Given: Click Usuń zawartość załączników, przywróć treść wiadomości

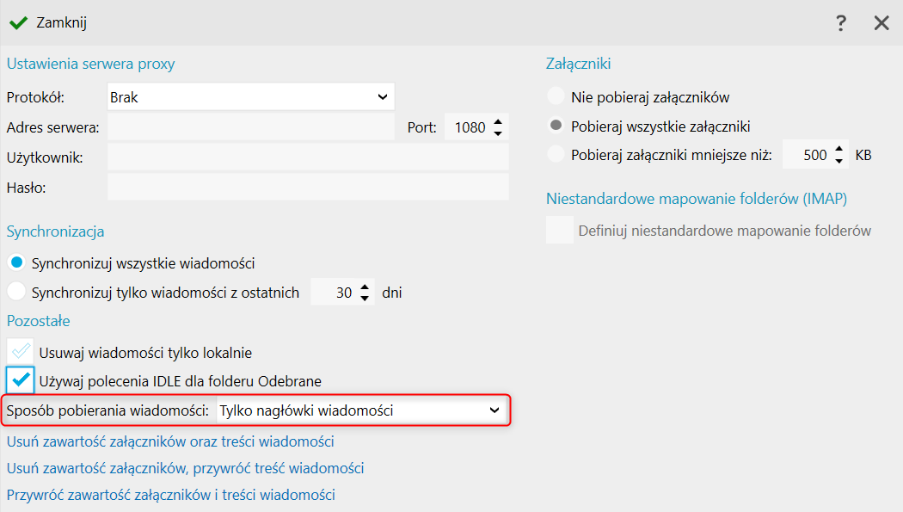Looking at the screenshot, I should (185, 469).
